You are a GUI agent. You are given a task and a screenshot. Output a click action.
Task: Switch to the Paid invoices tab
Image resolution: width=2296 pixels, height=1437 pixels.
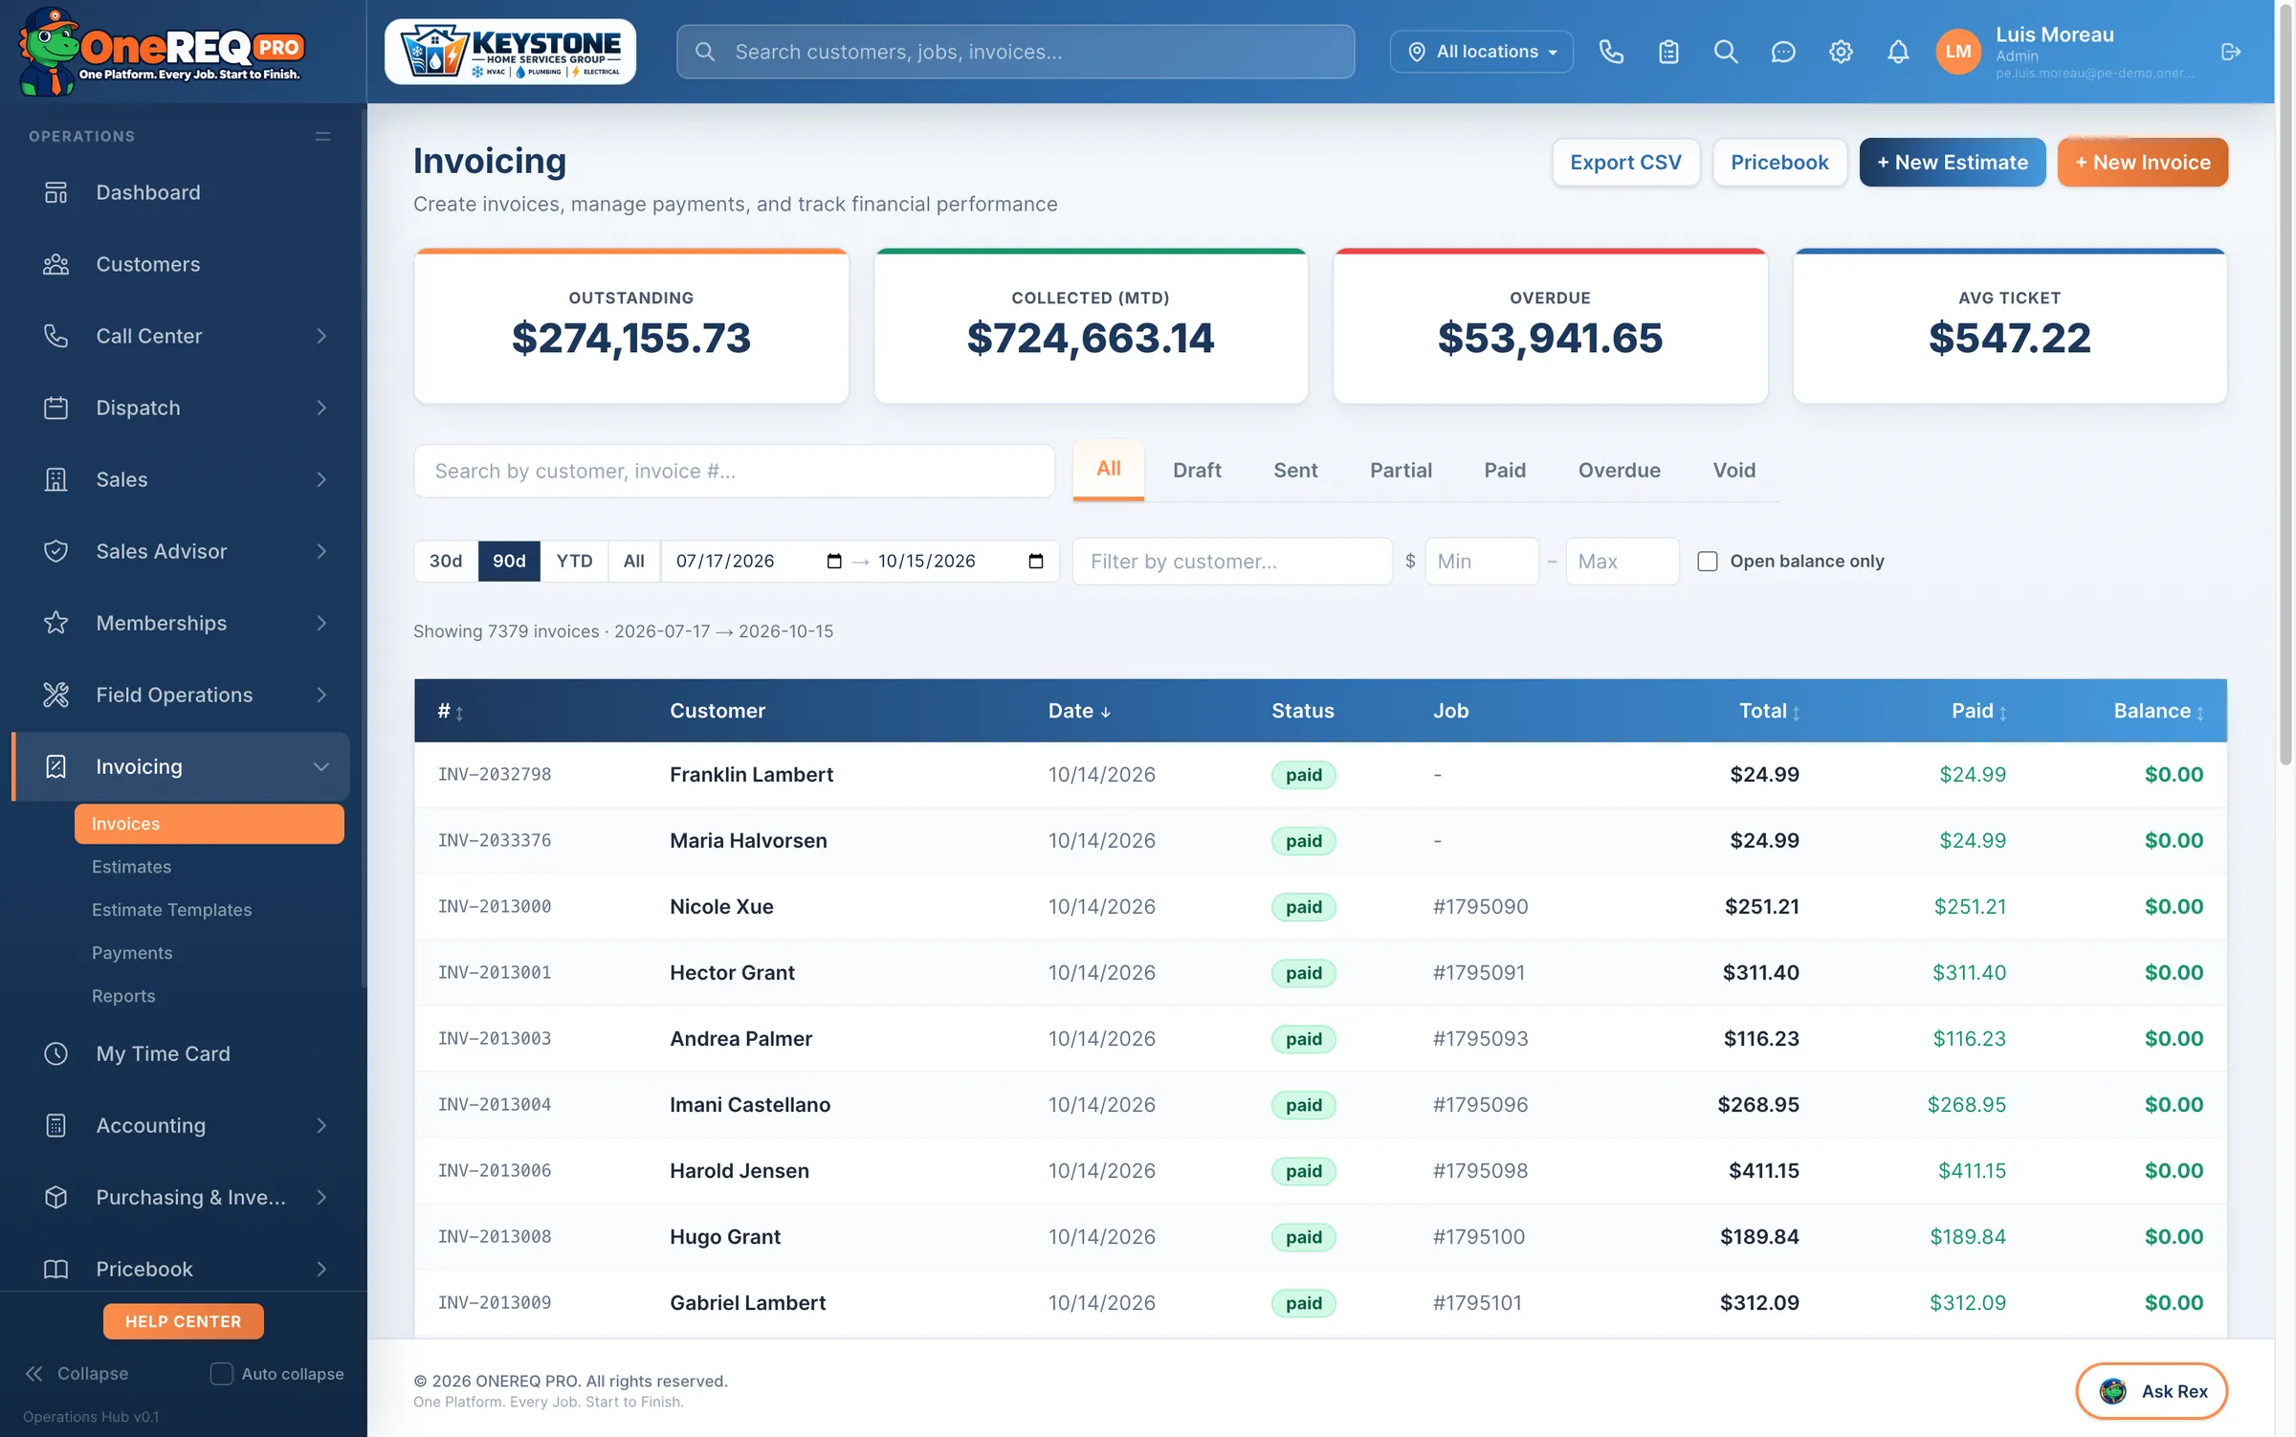point(1505,470)
